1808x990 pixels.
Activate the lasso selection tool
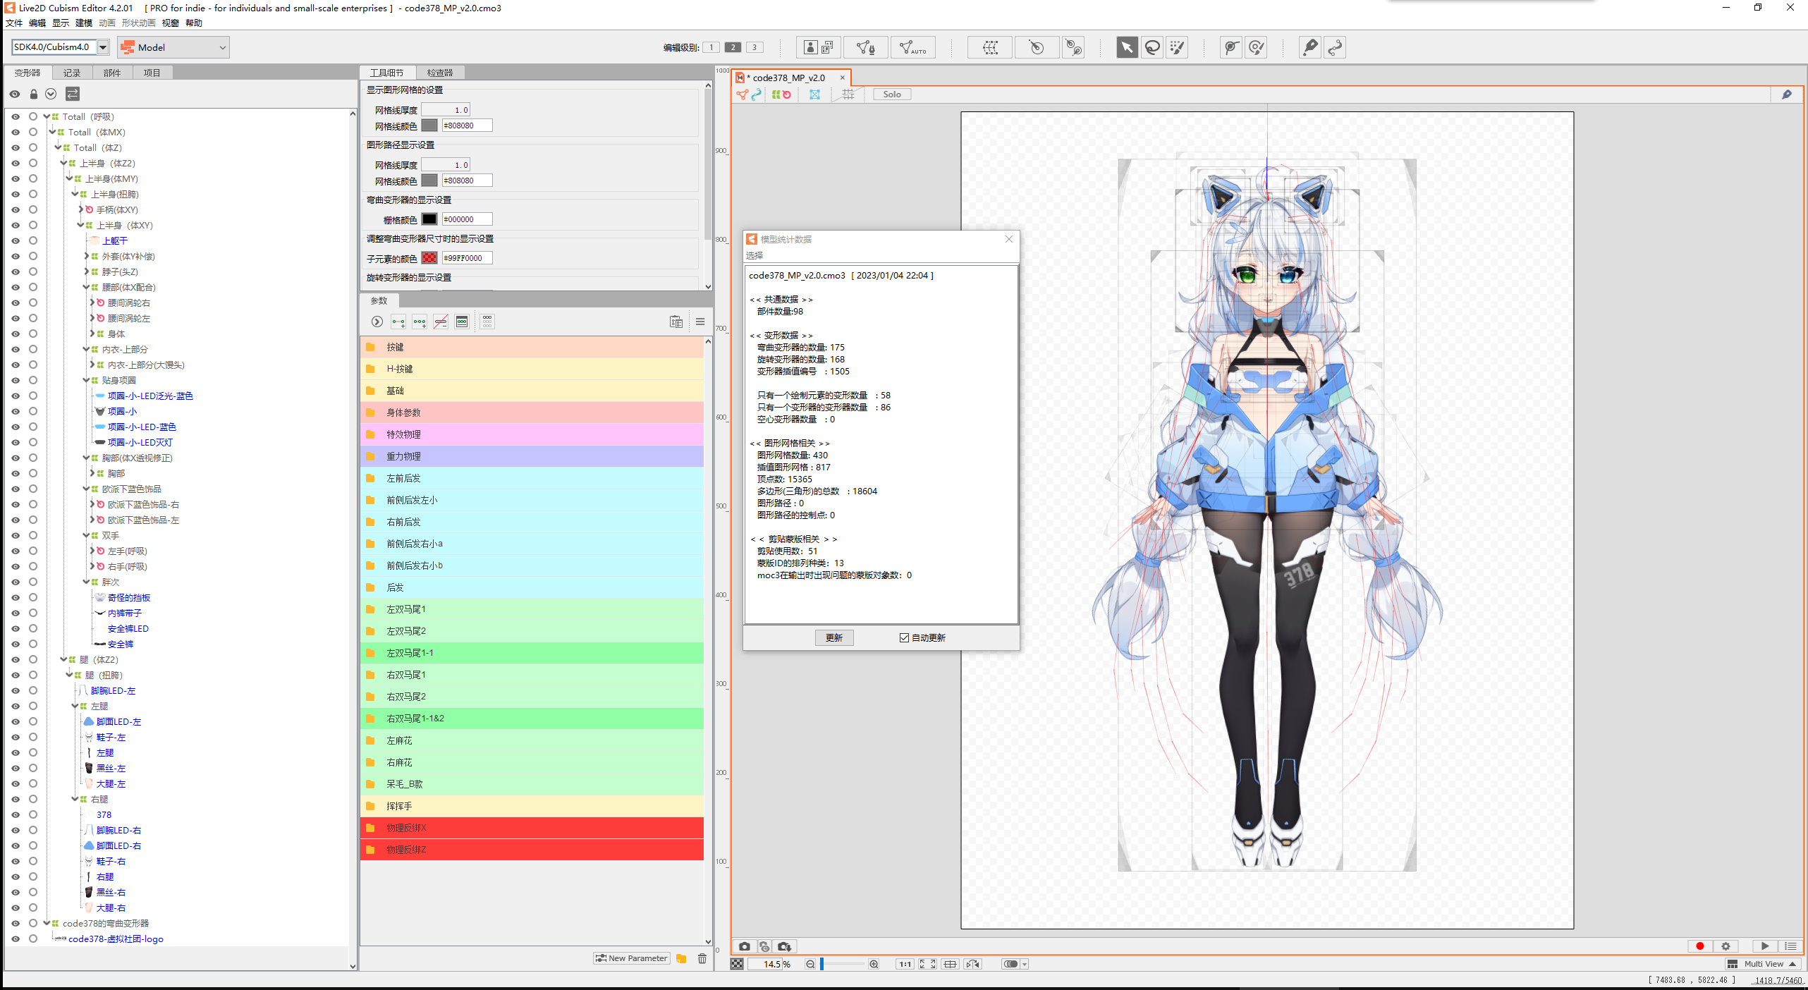pos(1152,47)
